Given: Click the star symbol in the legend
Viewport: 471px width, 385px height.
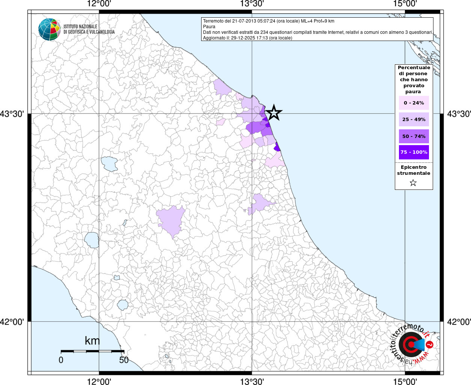Looking at the screenshot, I should pyautogui.click(x=413, y=183).
